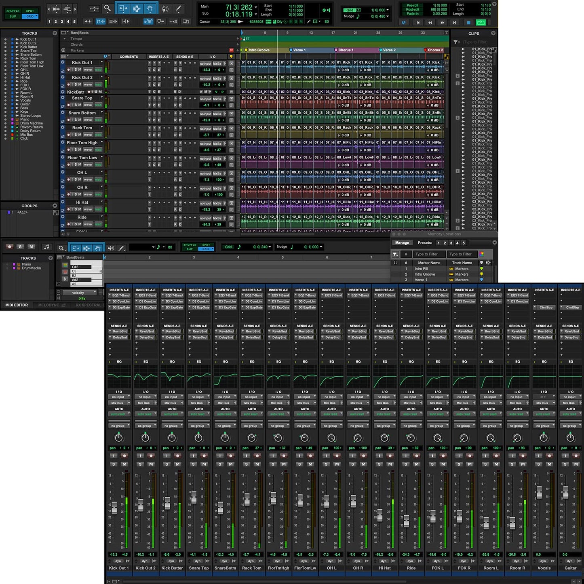Viewport: 584px width, 584px height.
Task: Activate the Scrubber speaker tool in top toolbar
Action: [x=165, y=8]
